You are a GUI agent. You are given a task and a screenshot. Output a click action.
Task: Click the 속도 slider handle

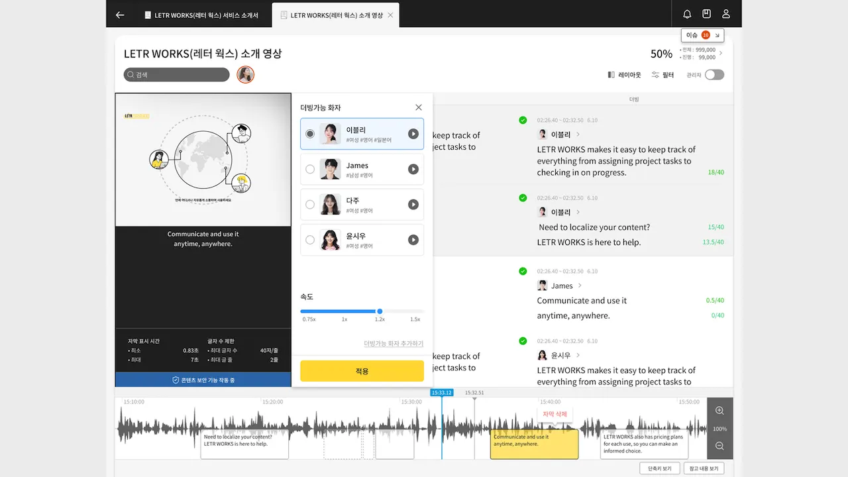pyautogui.click(x=380, y=311)
